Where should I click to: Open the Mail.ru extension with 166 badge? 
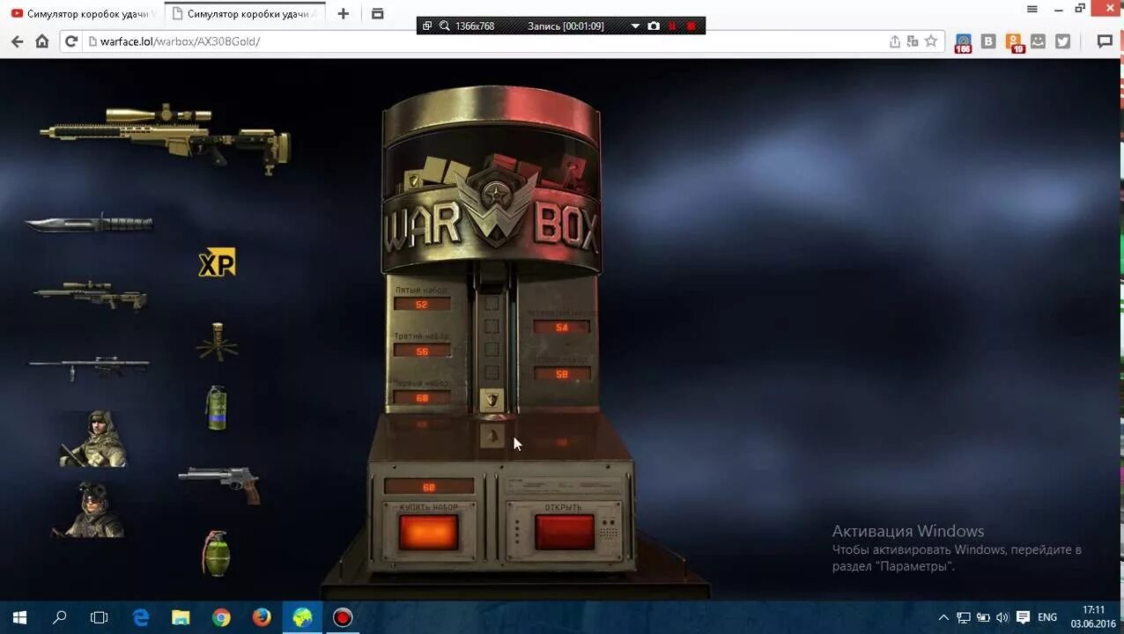[x=963, y=42]
